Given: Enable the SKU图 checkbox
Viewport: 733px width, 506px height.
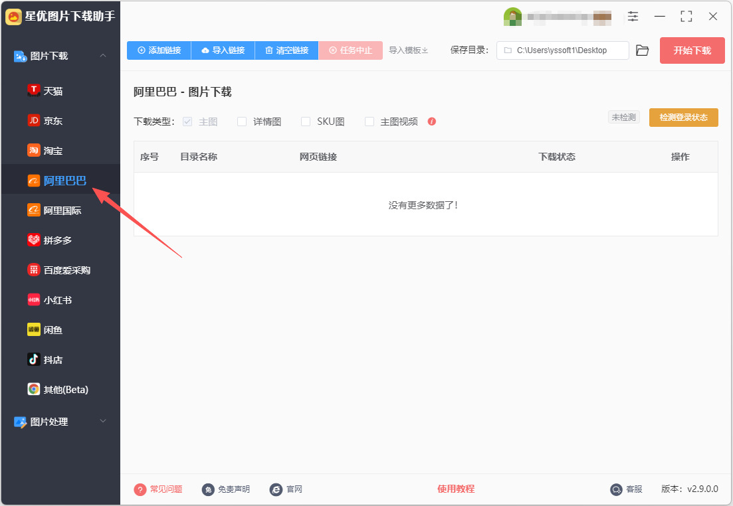Looking at the screenshot, I should 306,122.
